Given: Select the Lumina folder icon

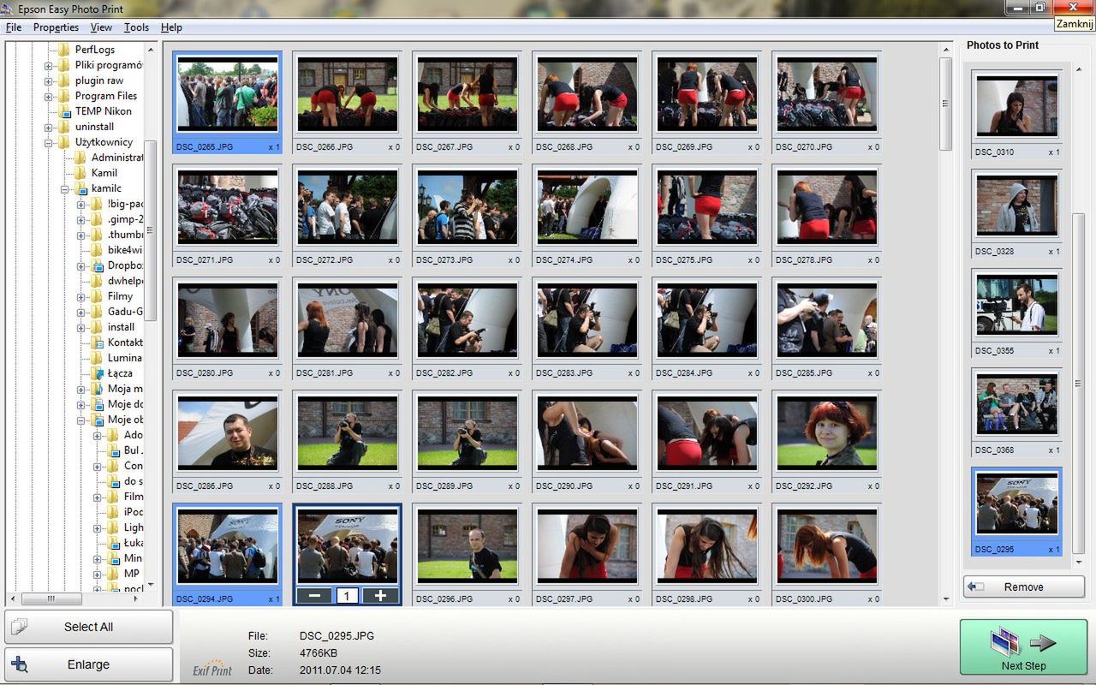Looking at the screenshot, I should (x=97, y=358).
